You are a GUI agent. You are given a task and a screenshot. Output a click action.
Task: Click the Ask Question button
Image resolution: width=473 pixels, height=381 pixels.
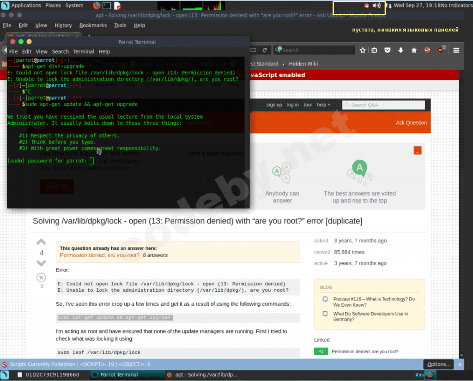point(411,122)
